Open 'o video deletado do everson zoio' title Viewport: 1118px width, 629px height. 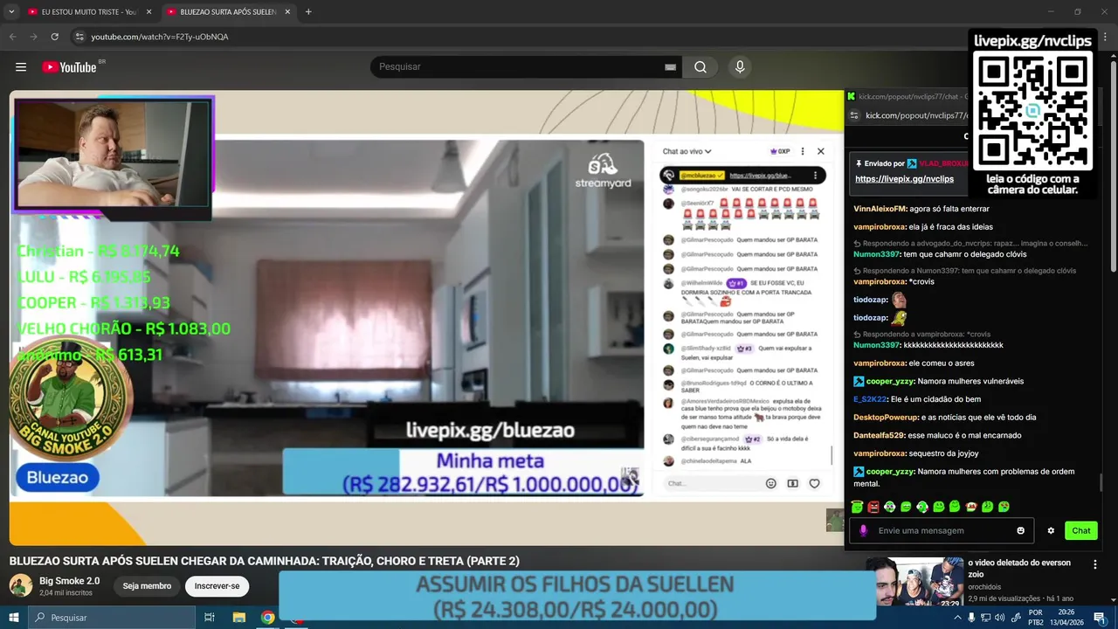click(x=1018, y=569)
